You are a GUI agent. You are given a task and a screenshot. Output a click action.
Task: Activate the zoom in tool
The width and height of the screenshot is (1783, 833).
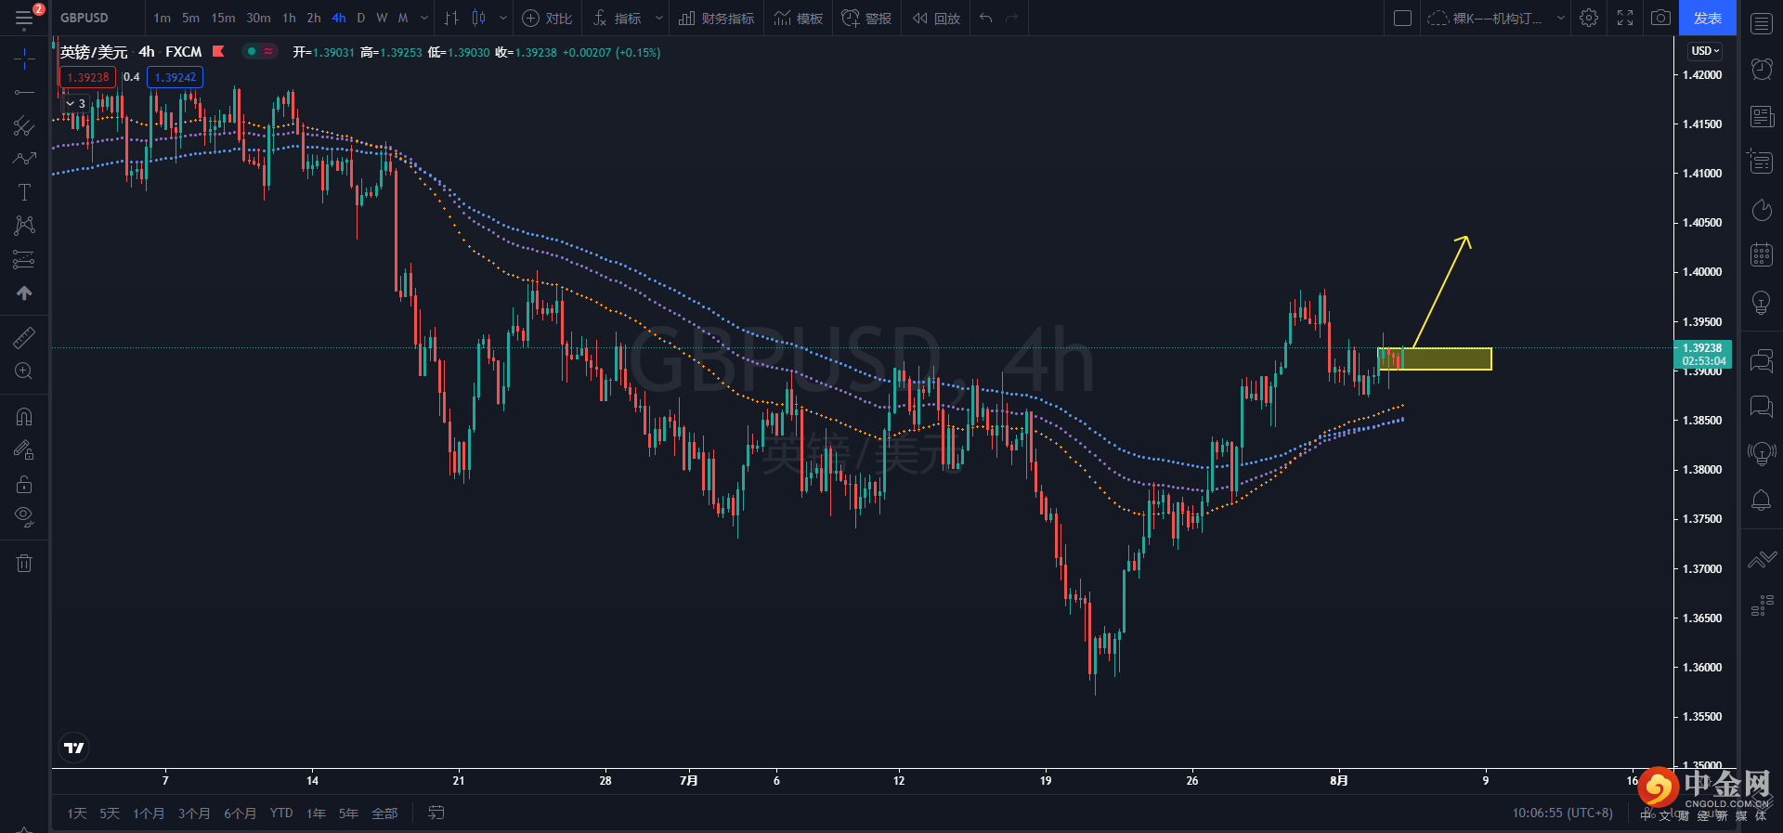(x=24, y=371)
